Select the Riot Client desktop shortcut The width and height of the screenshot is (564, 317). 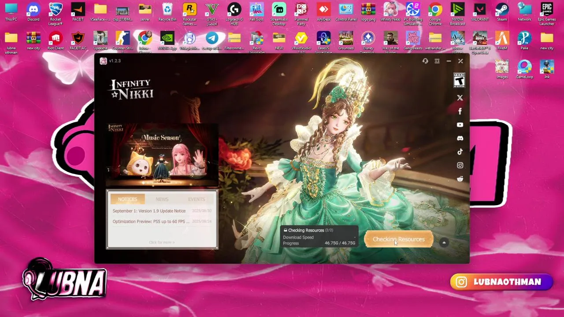56,41
